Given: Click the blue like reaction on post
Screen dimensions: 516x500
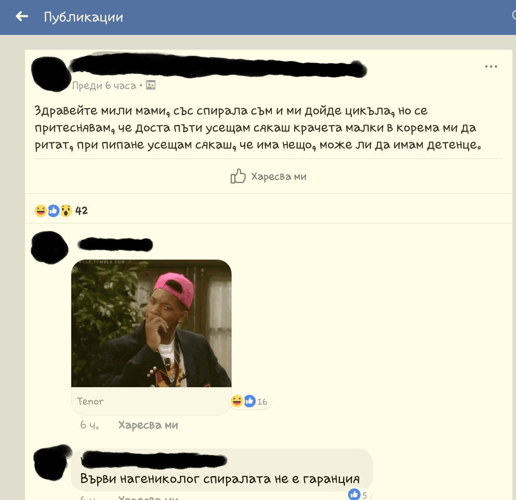Looking at the screenshot, I should (53, 210).
